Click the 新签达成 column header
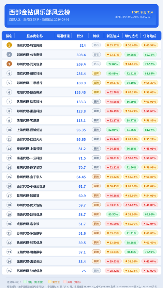The height and width of the screenshot is (288, 163). [x=113, y=36]
